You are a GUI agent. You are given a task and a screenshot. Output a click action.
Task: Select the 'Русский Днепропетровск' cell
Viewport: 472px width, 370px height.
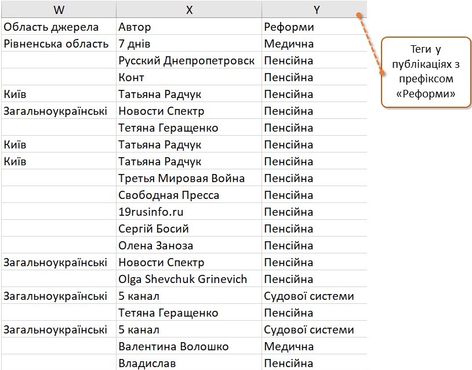tap(189, 60)
